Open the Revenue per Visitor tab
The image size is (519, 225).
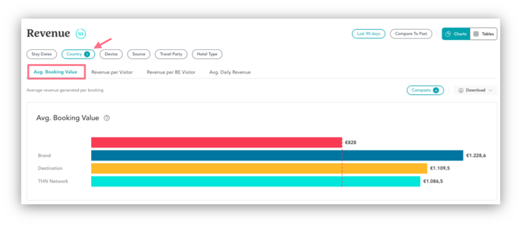[x=112, y=72]
